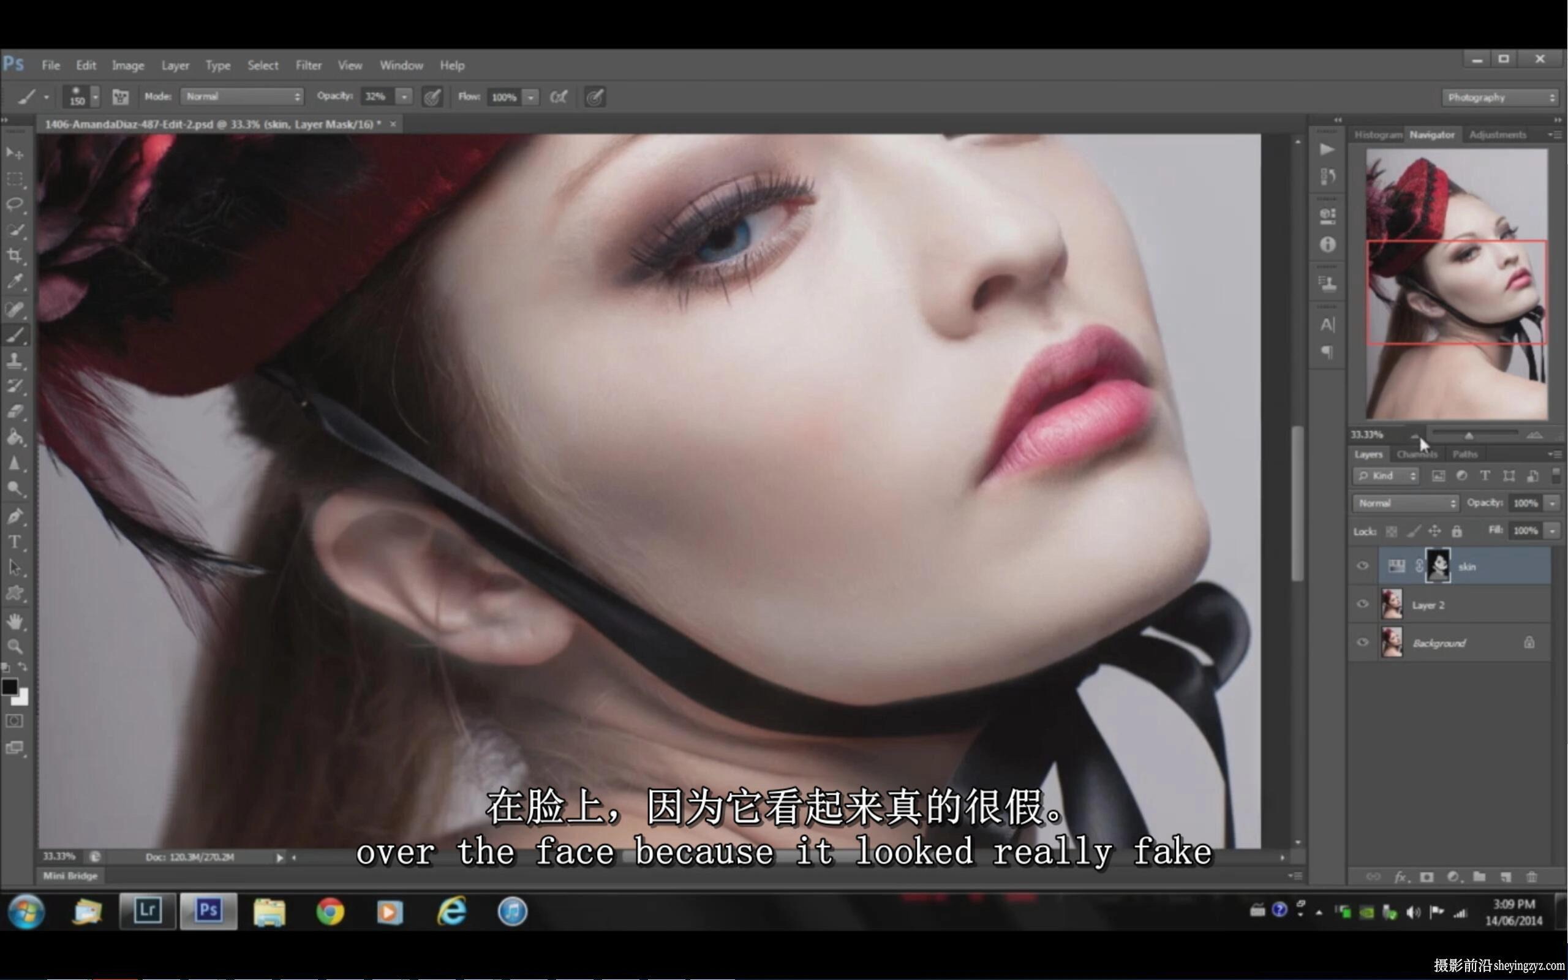
Task: Create new adjustment layer icon
Action: tap(1453, 877)
